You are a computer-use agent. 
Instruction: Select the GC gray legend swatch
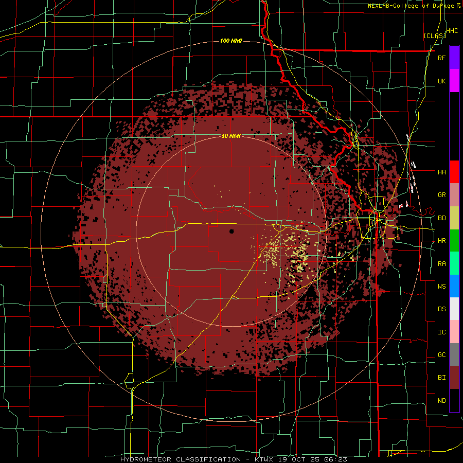coord(454,354)
